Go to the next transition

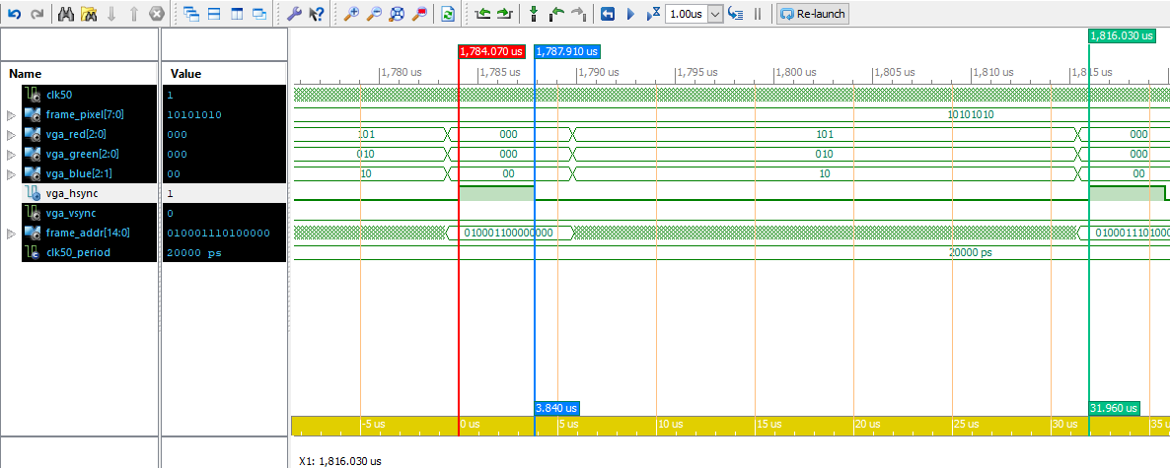pyautogui.click(x=505, y=14)
